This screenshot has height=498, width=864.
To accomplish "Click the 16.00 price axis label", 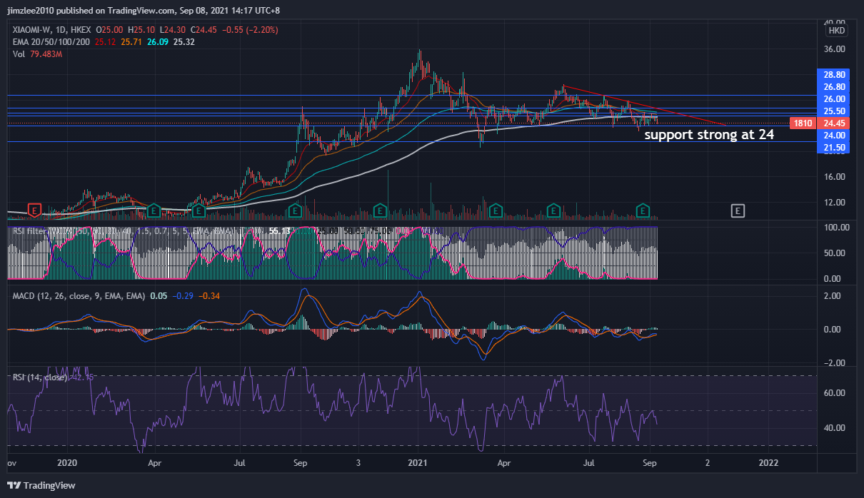I will click(835, 176).
